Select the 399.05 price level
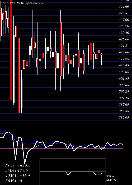Image resolution: width=132 pixels, height=185 pixels. [124, 85]
